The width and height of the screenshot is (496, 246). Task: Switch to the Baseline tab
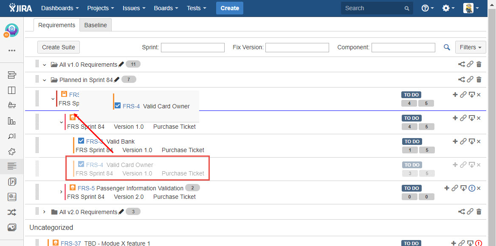pos(96,25)
